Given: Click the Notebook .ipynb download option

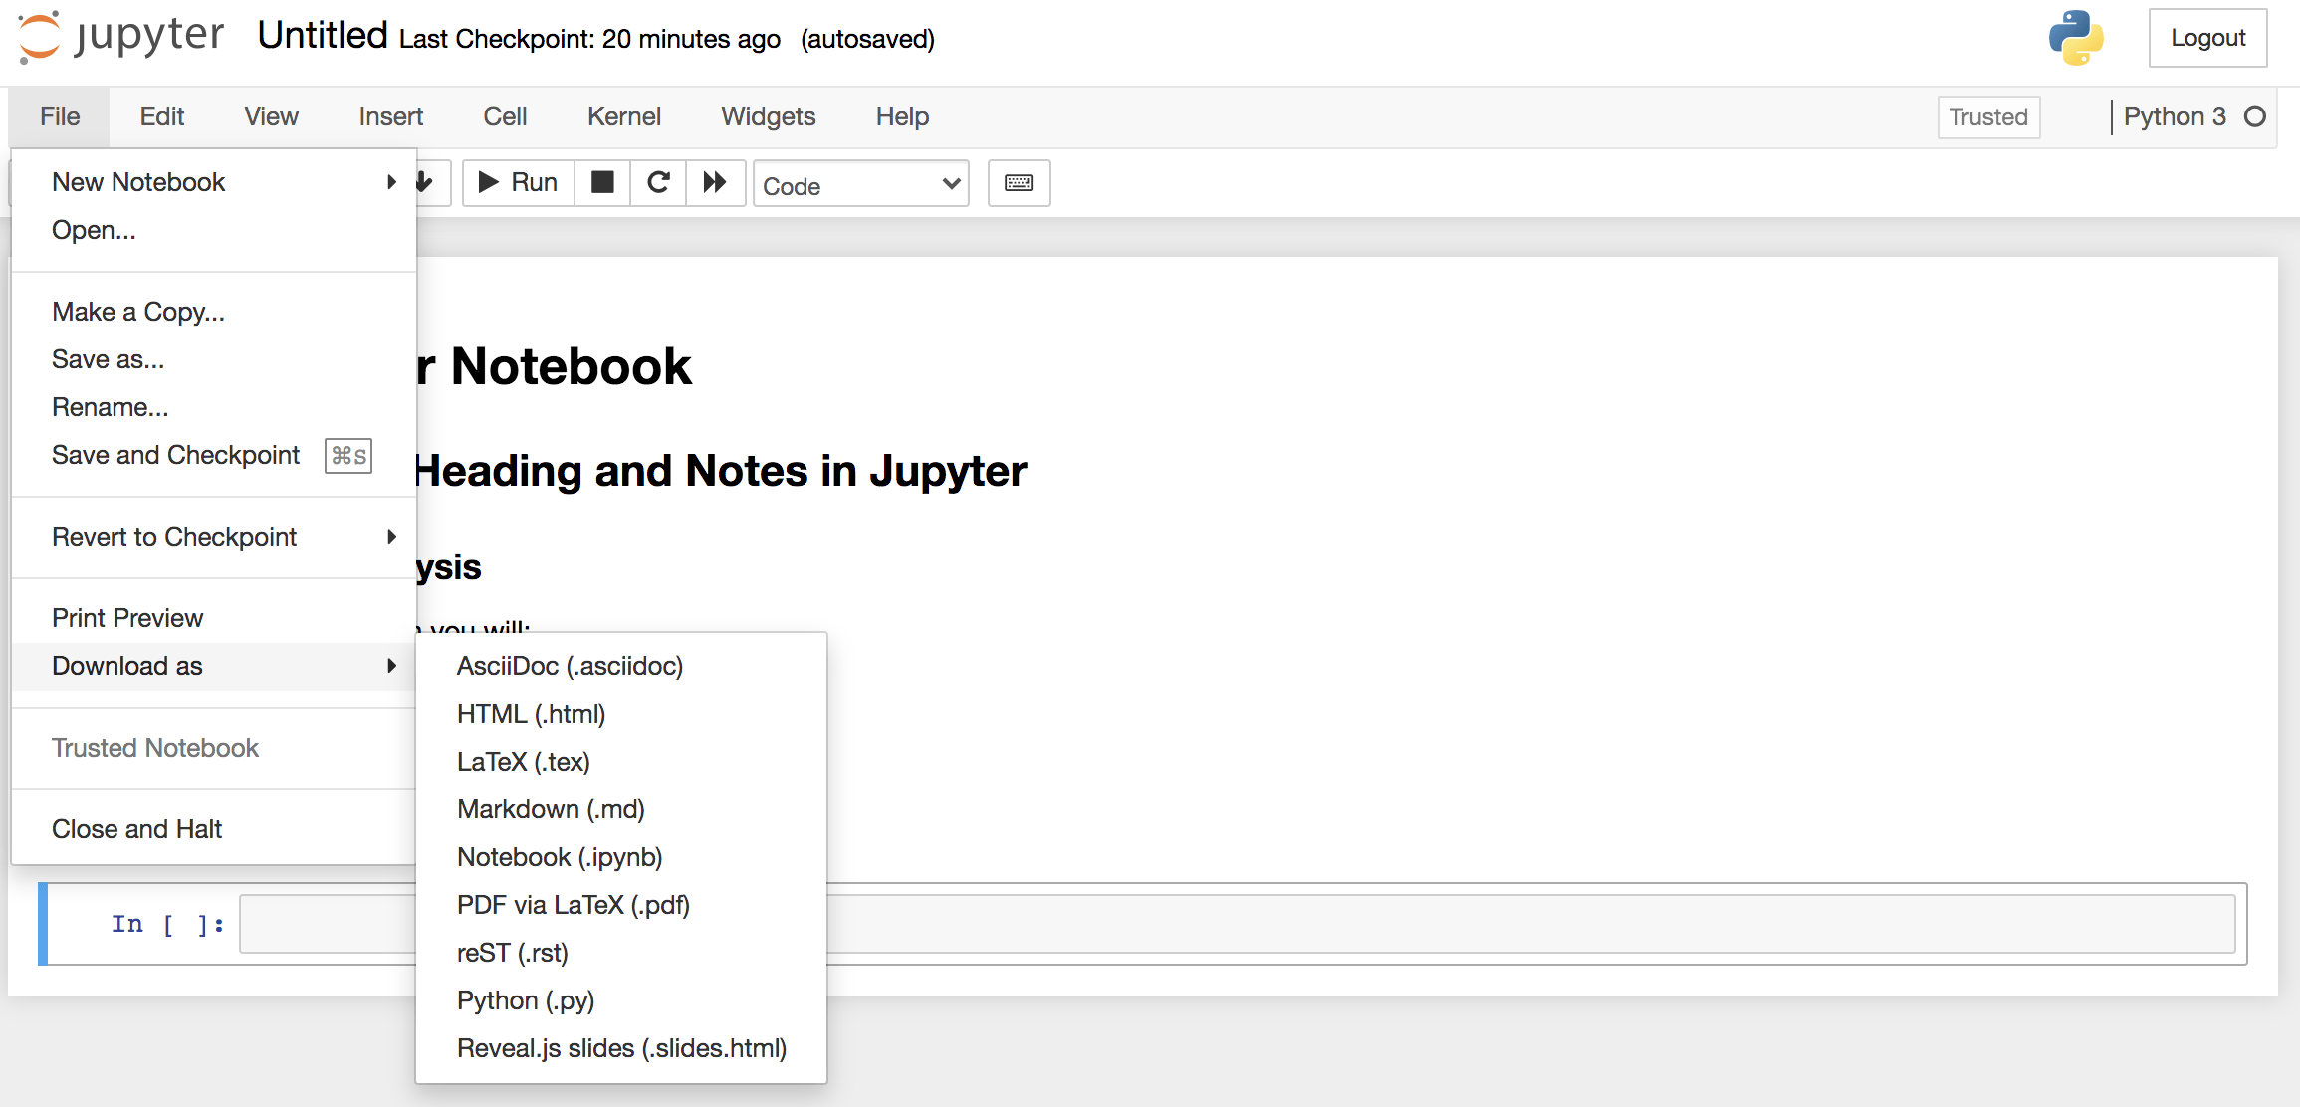Looking at the screenshot, I should 561,856.
